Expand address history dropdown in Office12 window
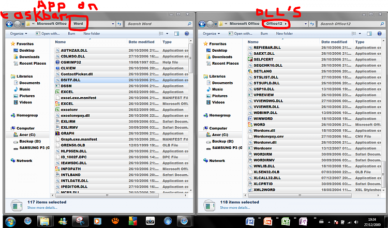This screenshot has height=228, width=388. click(306, 24)
